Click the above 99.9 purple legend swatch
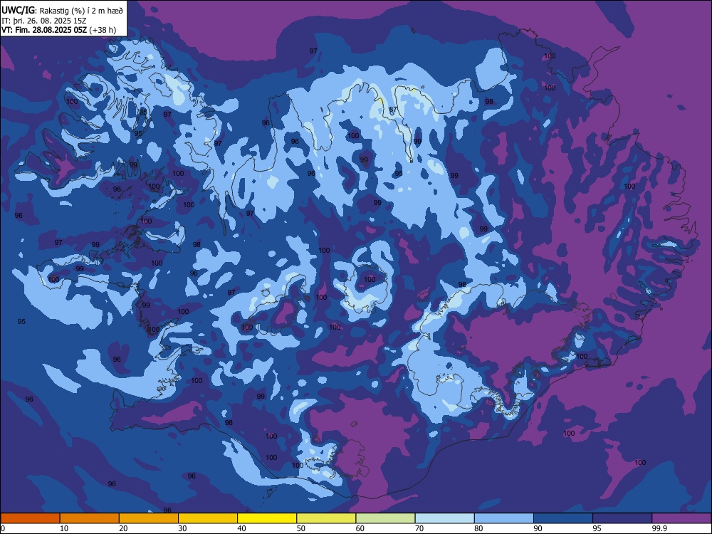This screenshot has height=534, width=712. tap(681, 518)
